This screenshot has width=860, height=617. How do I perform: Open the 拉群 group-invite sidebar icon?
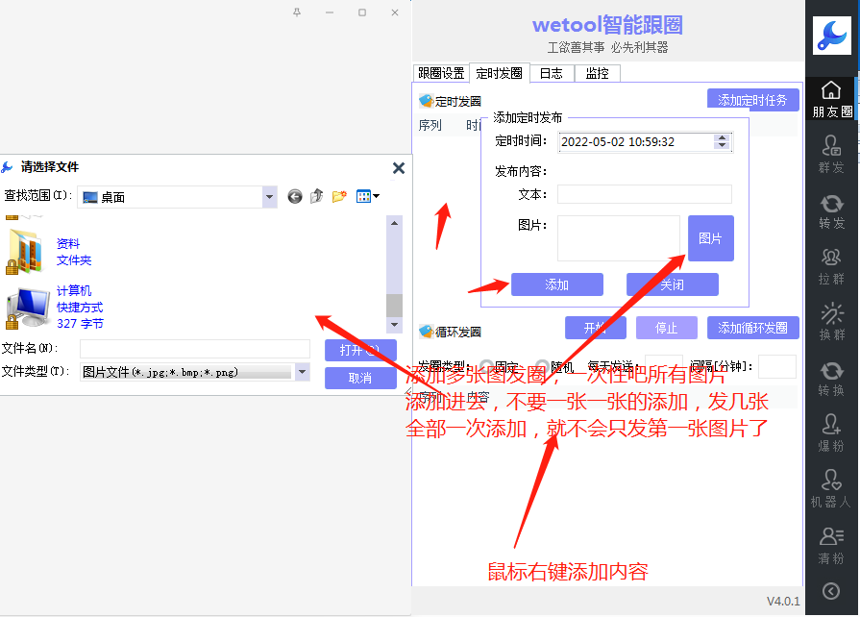831,267
